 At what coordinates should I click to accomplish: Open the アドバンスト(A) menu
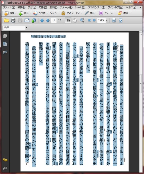(96, 8)
